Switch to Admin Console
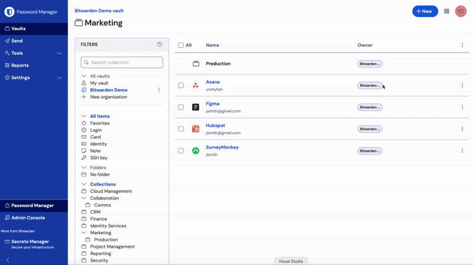Image resolution: width=473 pixels, height=265 pixels. (x=28, y=218)
